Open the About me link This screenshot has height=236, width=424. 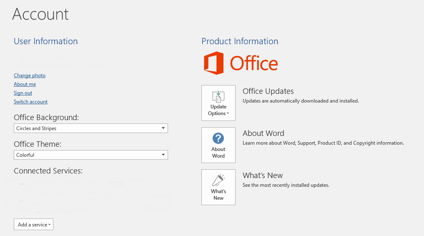coord(25,84)
